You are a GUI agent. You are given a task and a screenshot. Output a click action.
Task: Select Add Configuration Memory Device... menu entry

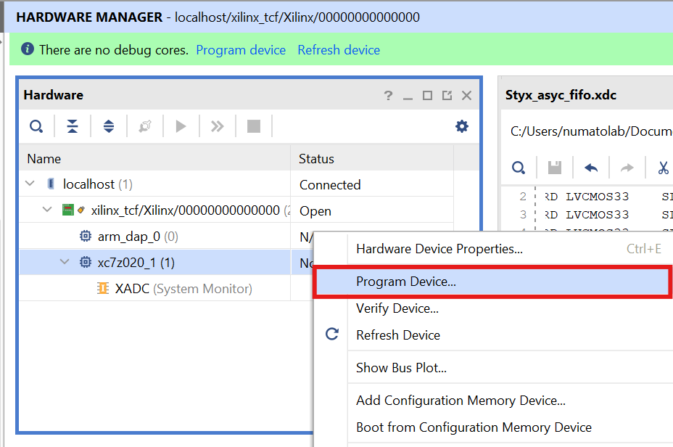461,401
